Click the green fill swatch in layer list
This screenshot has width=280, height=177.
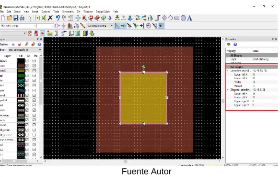[21, 76]
